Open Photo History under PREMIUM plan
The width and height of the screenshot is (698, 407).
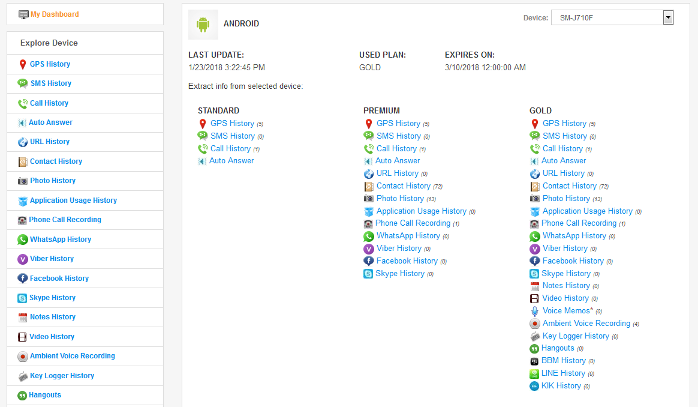pyautogui.click(x=400, y=198)
